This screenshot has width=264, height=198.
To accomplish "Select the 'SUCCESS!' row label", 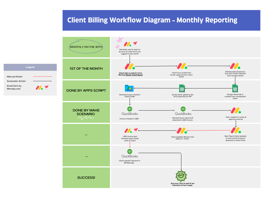I will (86, 178).
